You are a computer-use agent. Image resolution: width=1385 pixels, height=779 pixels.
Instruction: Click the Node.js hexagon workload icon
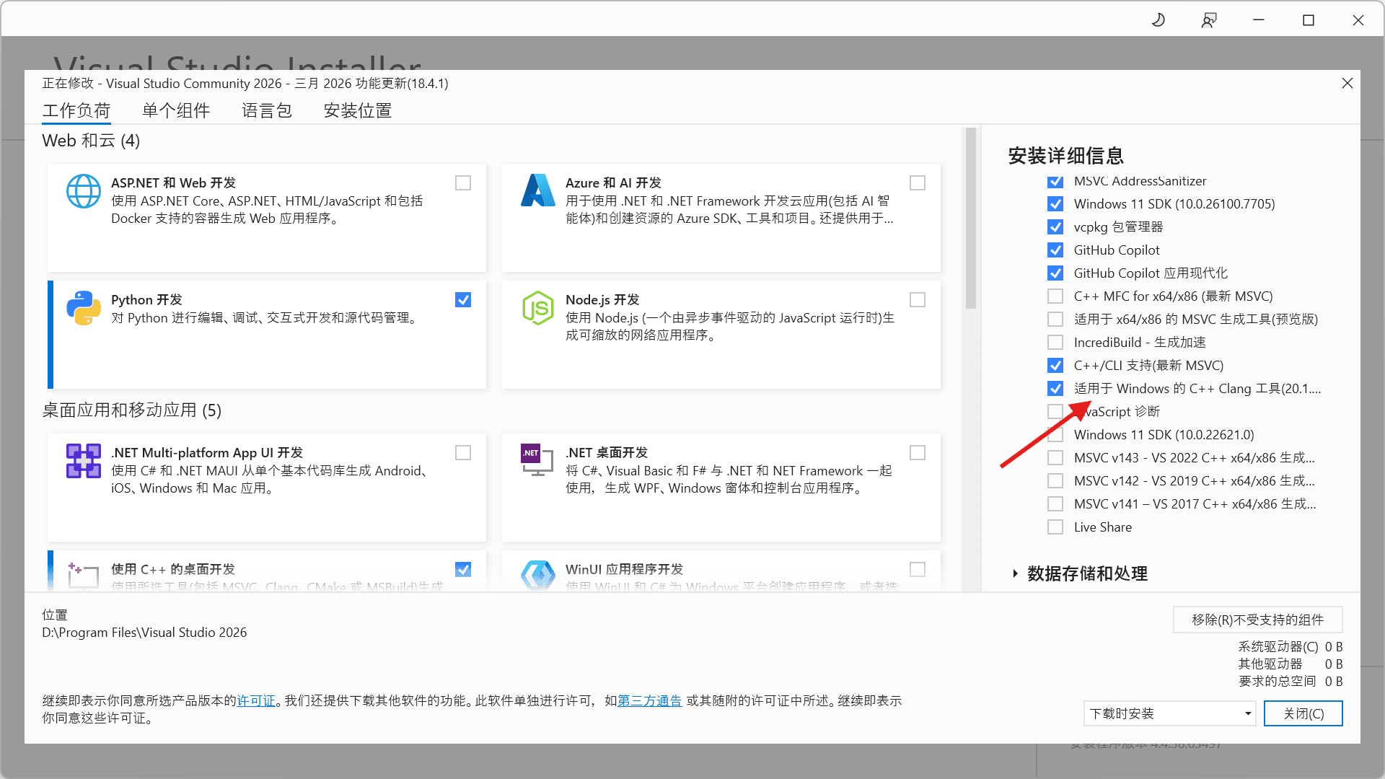pyautogui.click(x=537, y=308)
